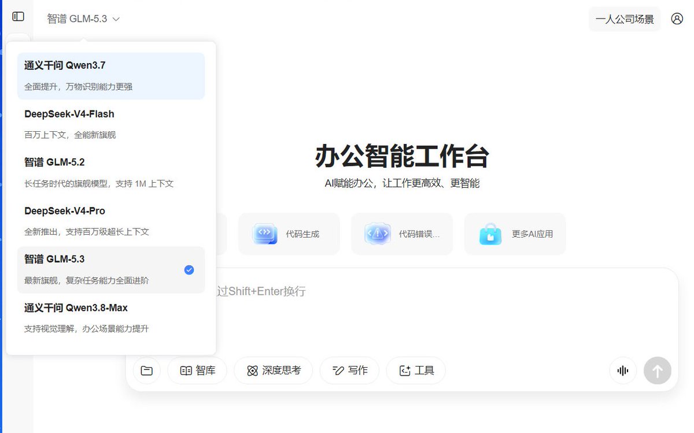
Task: Click description 全新推出，支持百万级超长上下文
Action: pos(87,232)
